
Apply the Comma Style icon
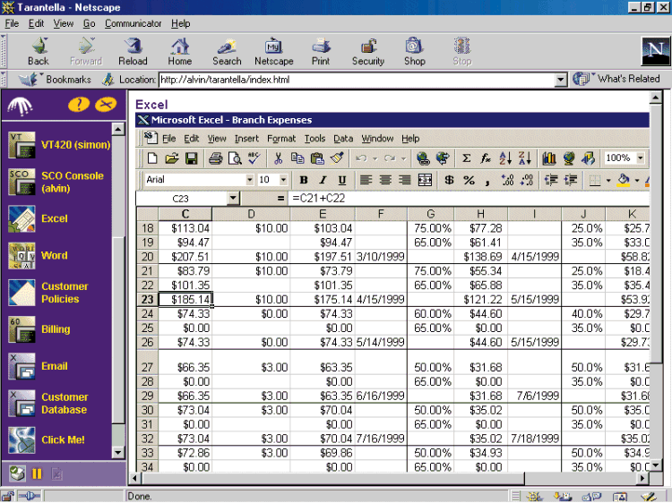click(x=487, y=181)
